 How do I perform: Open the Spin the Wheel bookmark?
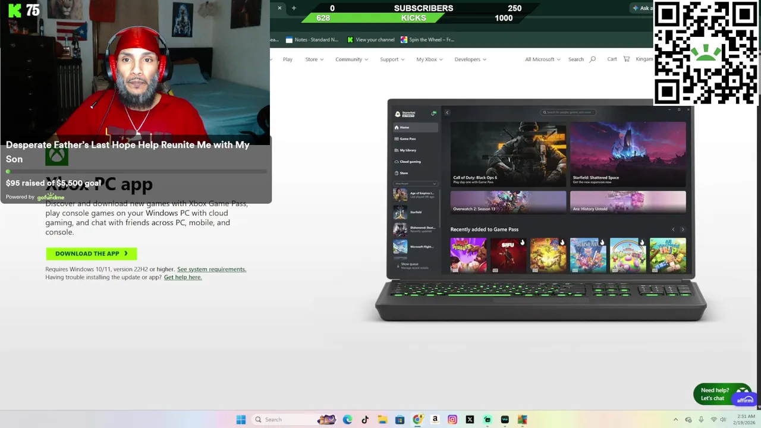pyautogui.click(x=427, y=40)
